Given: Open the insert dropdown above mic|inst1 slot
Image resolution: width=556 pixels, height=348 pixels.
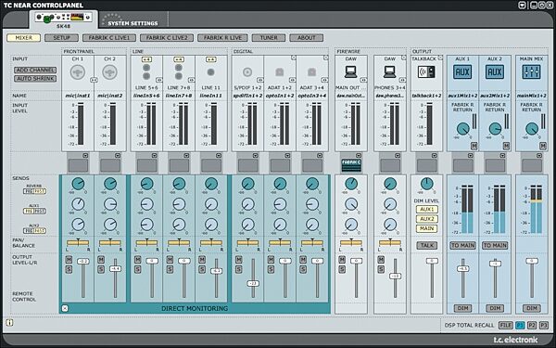Looking at the screenshot, I should point(85,156).
